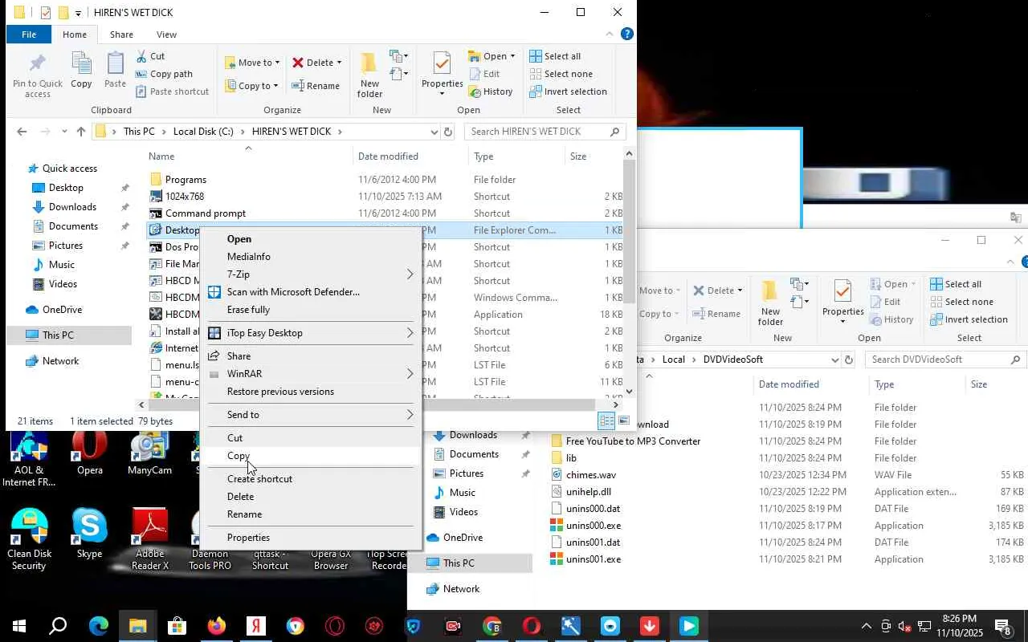Image resolution: width=1028 pixels, height=642 pixels.
Task: Switch HIREN'S window to details view
Action: 607,421
